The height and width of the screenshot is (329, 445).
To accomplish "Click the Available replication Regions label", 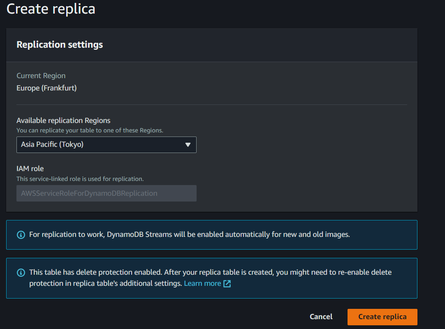I will (x=63, y=120).
